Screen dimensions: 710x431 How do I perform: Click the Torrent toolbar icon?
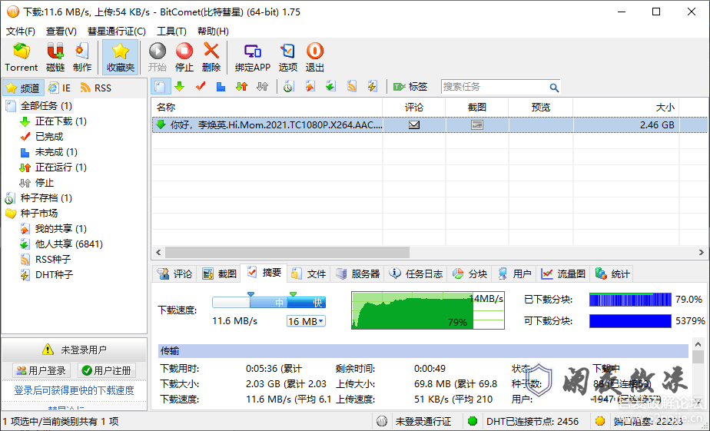pyautogui.click(x=22, y=58)
